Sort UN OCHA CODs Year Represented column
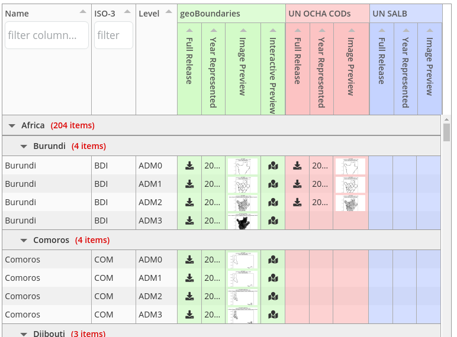 click(x=322, y=30)
